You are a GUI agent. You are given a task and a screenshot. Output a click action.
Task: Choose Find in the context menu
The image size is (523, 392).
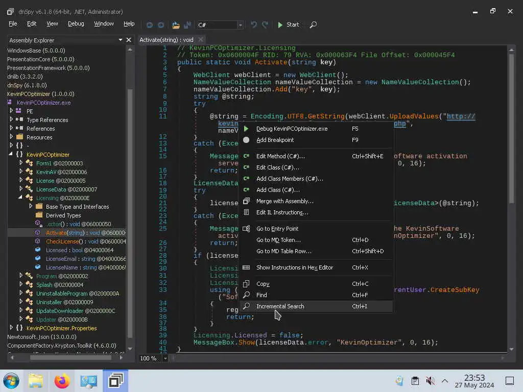pos(316,295)
